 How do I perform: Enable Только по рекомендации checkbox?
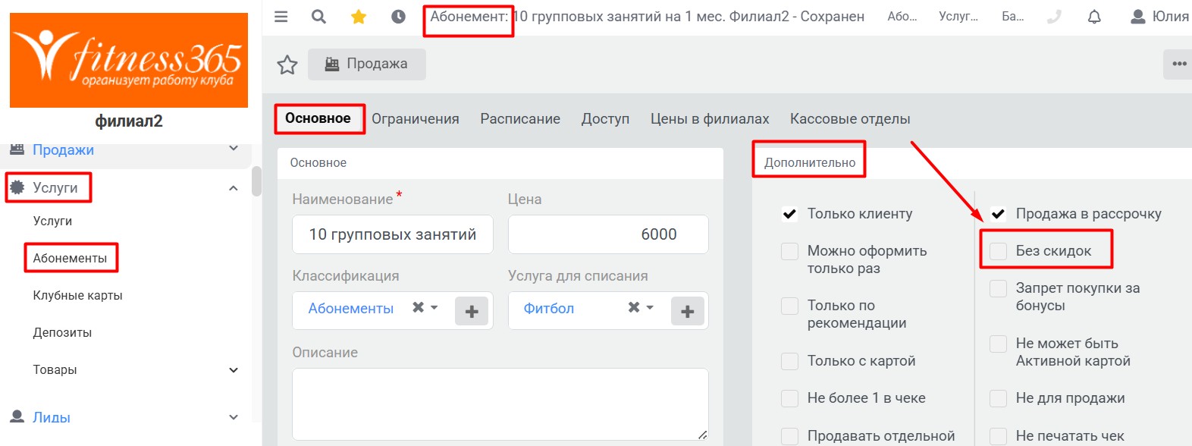pyautogui.click(x=789, y=306)
